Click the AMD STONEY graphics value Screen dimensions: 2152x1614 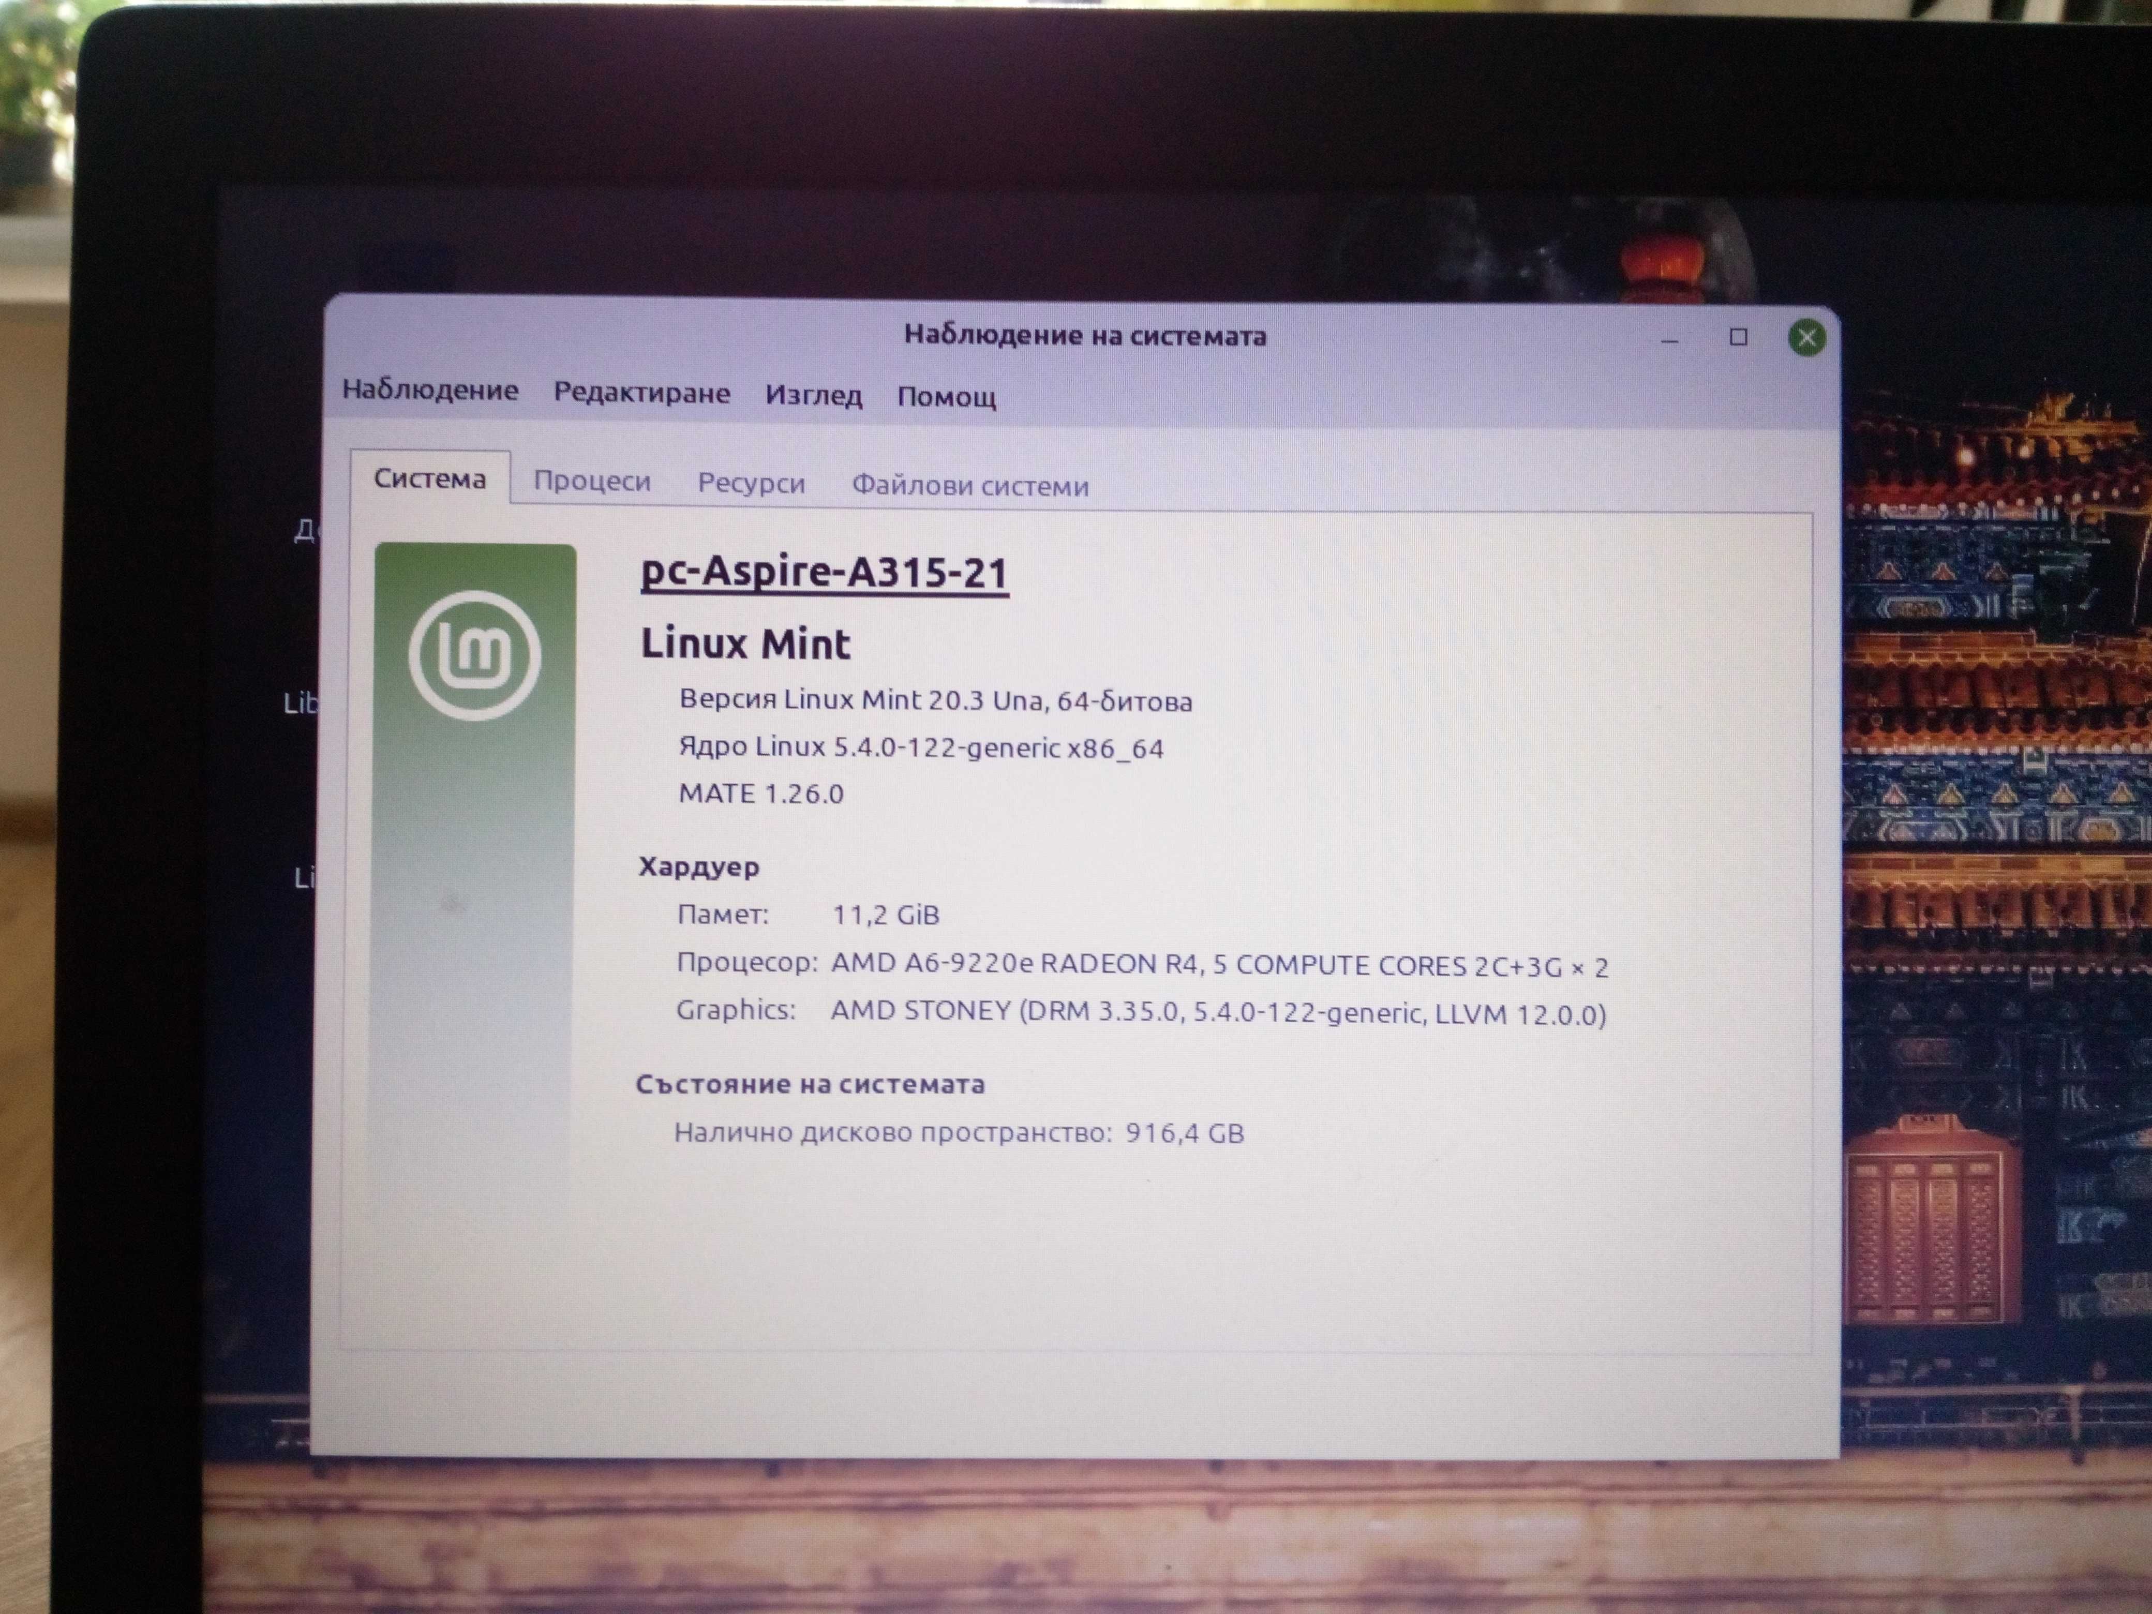[x=1218, y=1013]
